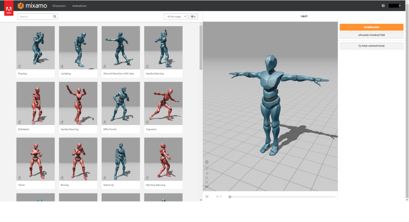Click motion icon on Defeated thumbnail
Image resolution: width=409 pixels, height=222 pixels.
click(x=20, y=122)
